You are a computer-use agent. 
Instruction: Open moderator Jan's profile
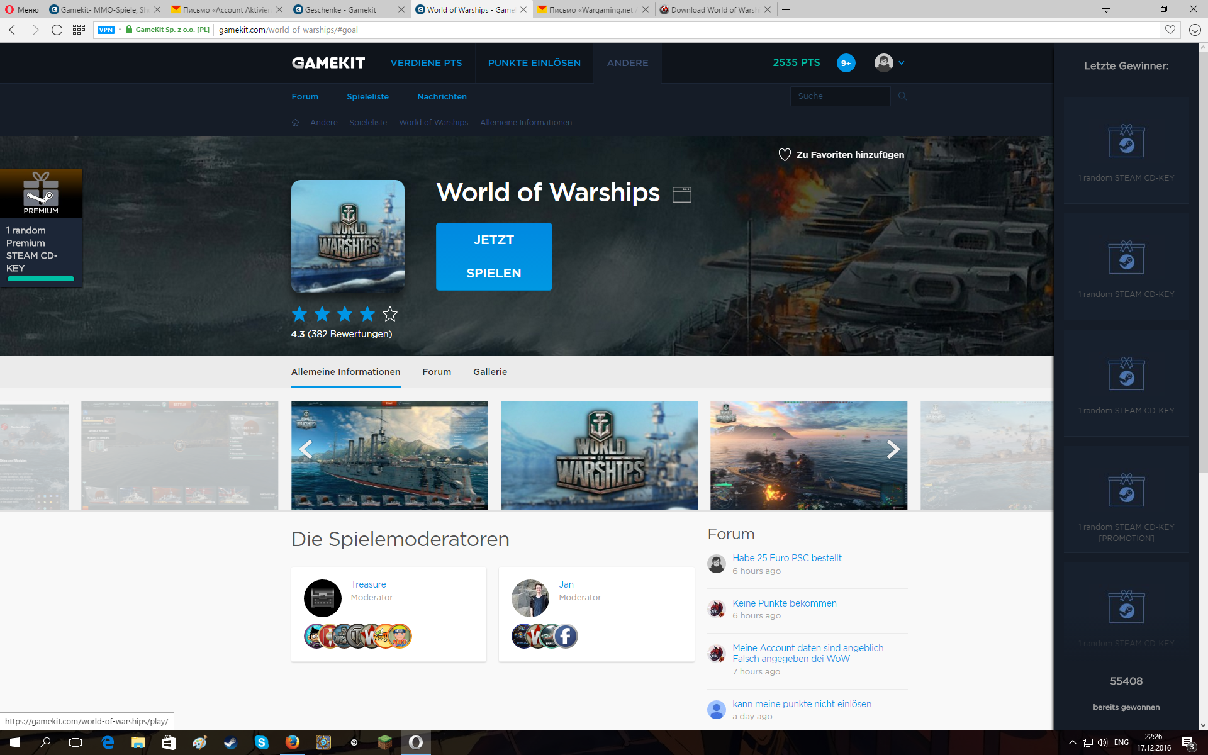click(566, 584)
